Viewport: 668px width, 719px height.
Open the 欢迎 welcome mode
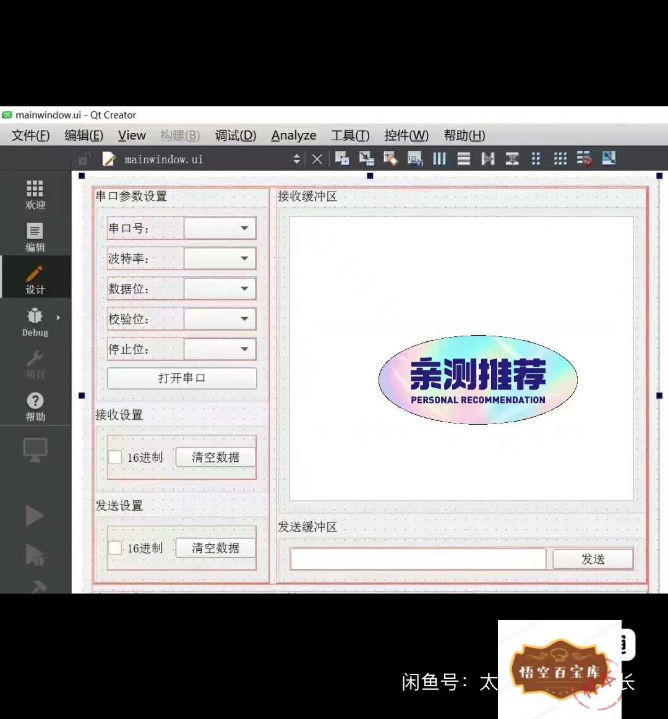pyautogui.click(x=35, y=195)
